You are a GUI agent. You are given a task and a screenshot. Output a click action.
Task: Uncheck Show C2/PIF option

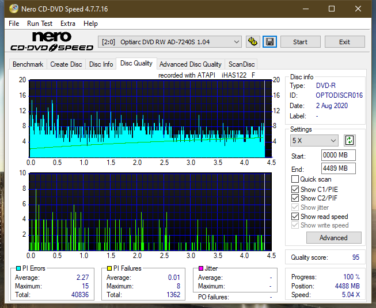295,198
